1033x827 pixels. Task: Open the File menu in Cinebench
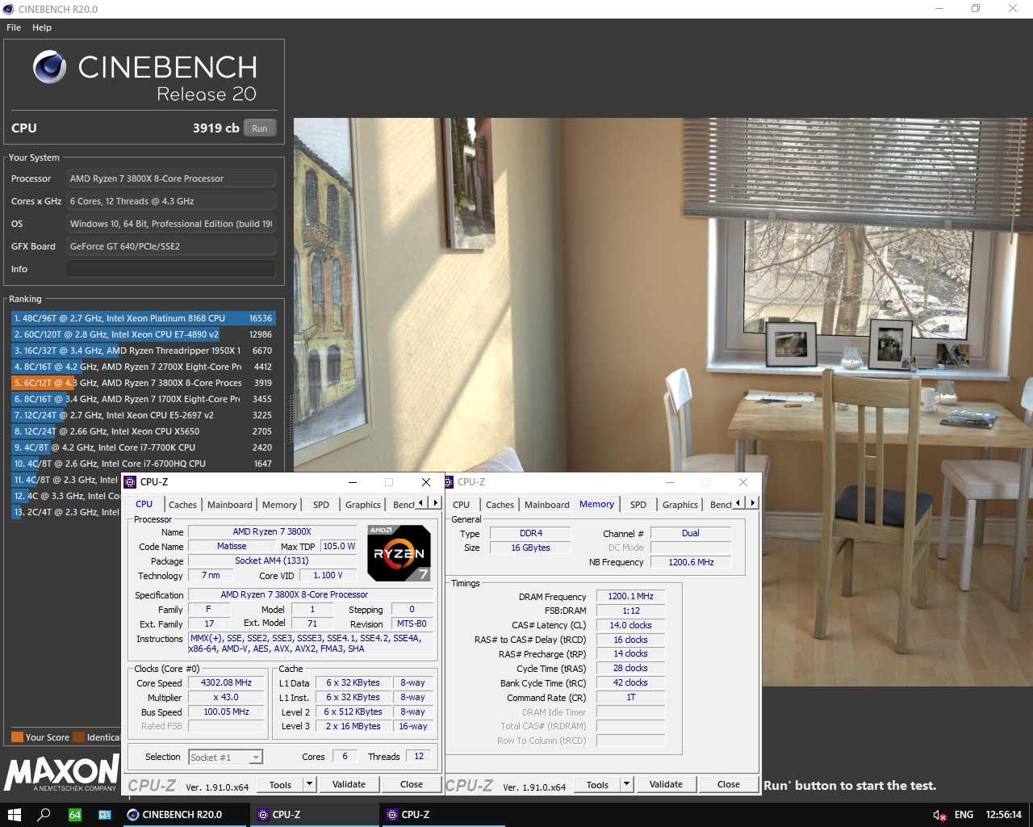14,27
